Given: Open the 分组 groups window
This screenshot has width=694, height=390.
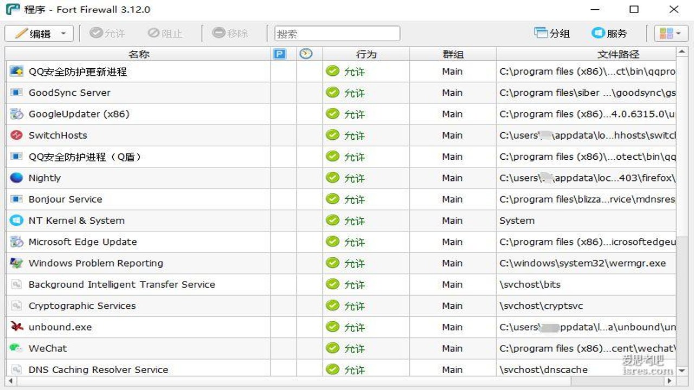Looking at the screenshot, I should click(552, 34).
